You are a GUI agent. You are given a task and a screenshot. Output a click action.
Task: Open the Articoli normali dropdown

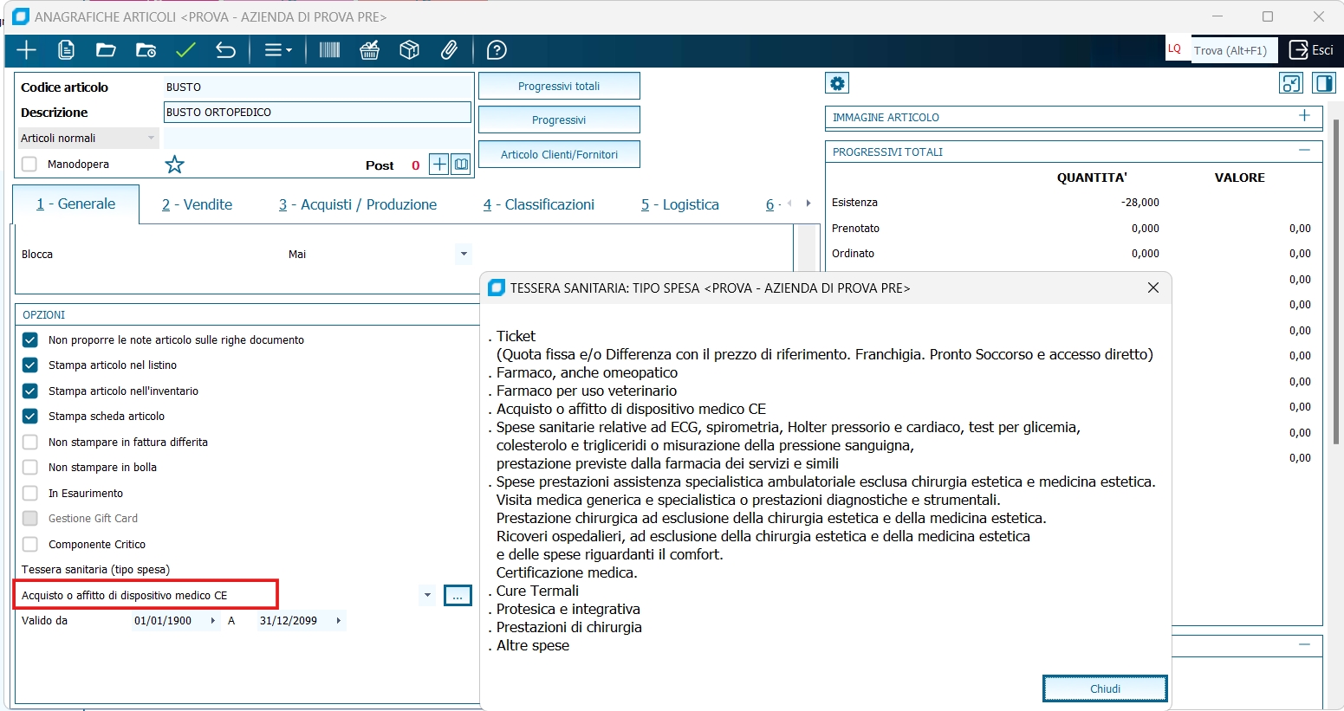tap(88, 138)
